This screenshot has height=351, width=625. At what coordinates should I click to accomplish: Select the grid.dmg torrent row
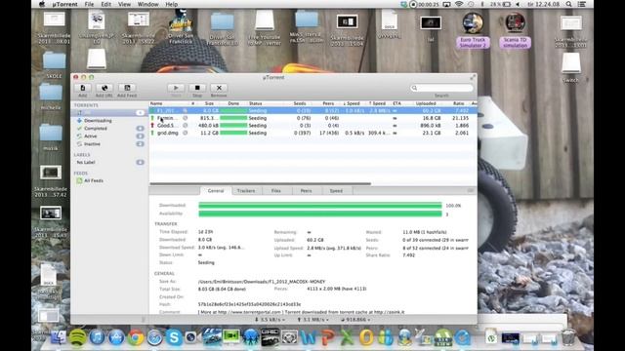312,133
